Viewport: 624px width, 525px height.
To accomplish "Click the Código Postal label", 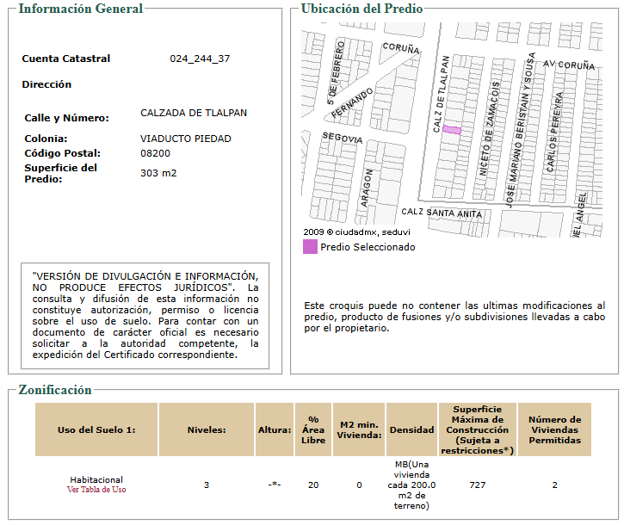I will coord(63,153).
